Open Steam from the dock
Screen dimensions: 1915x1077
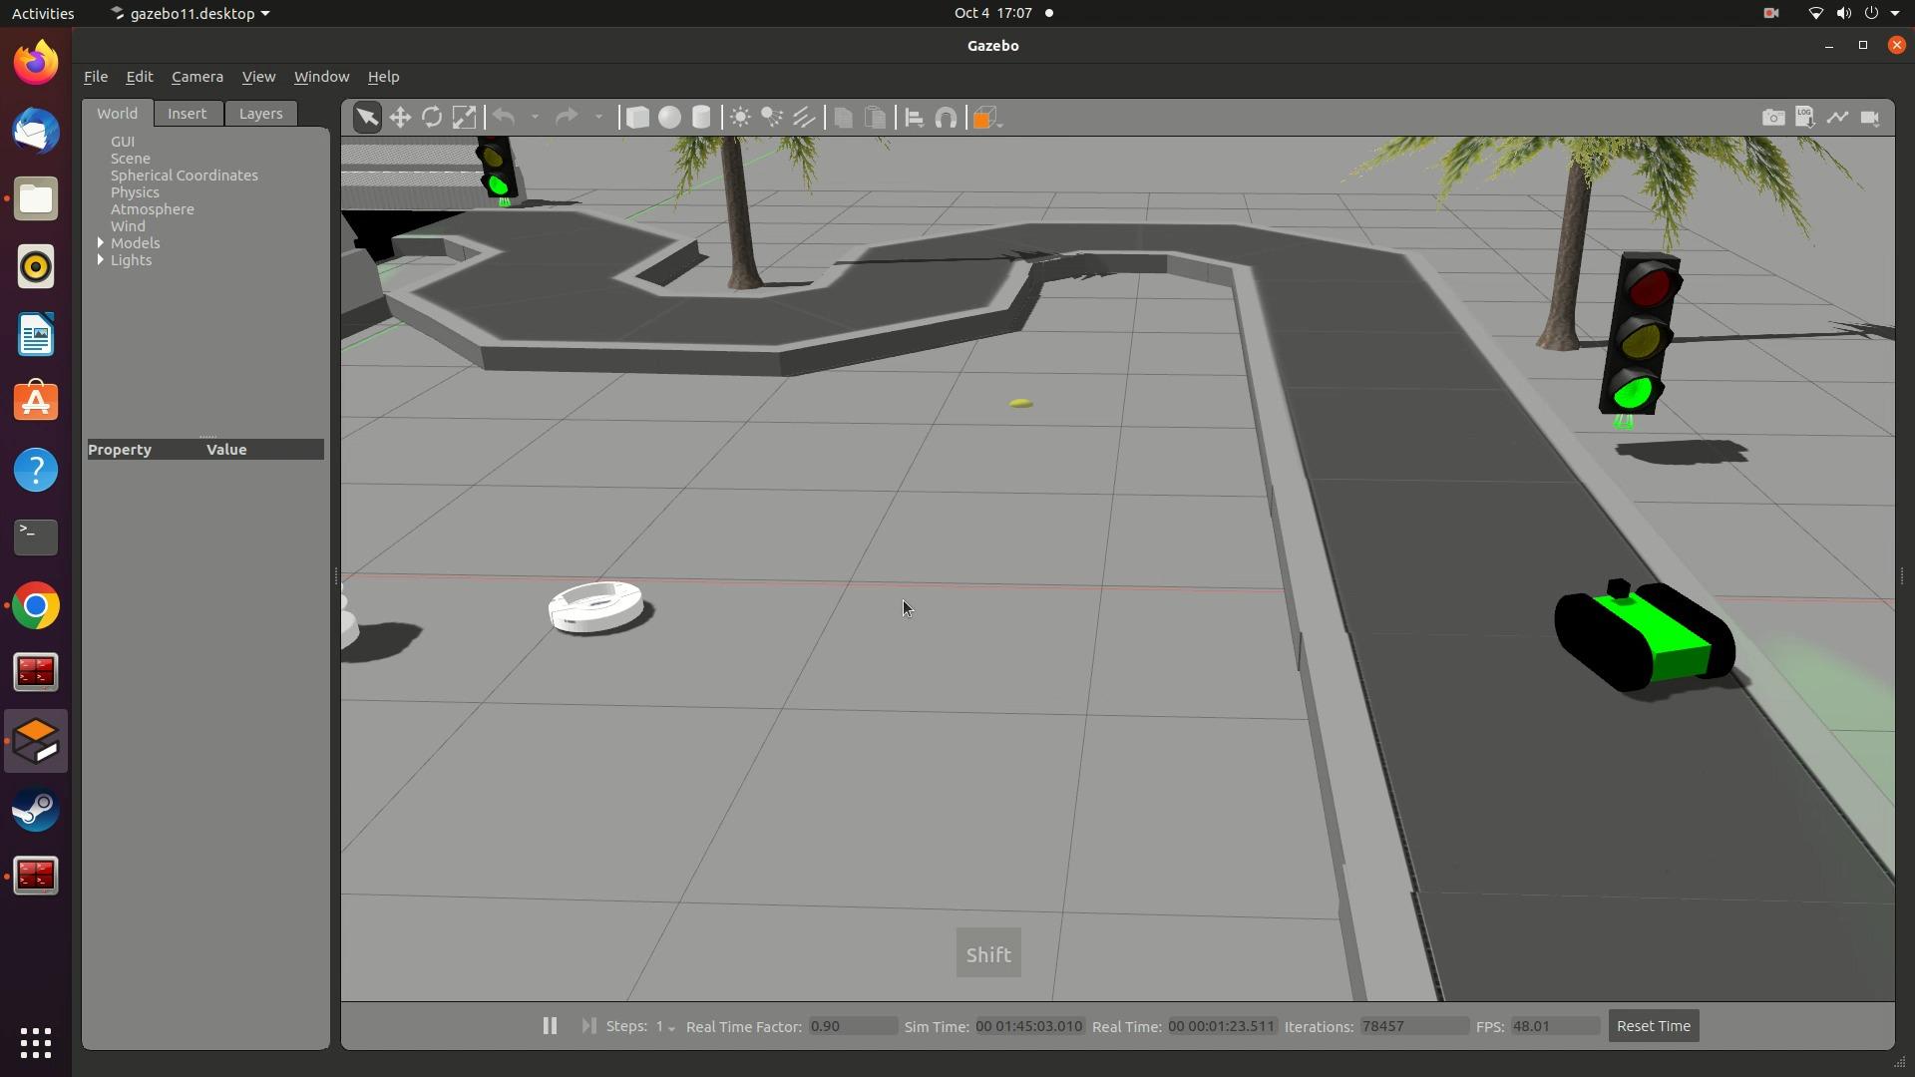coord(36,810)
